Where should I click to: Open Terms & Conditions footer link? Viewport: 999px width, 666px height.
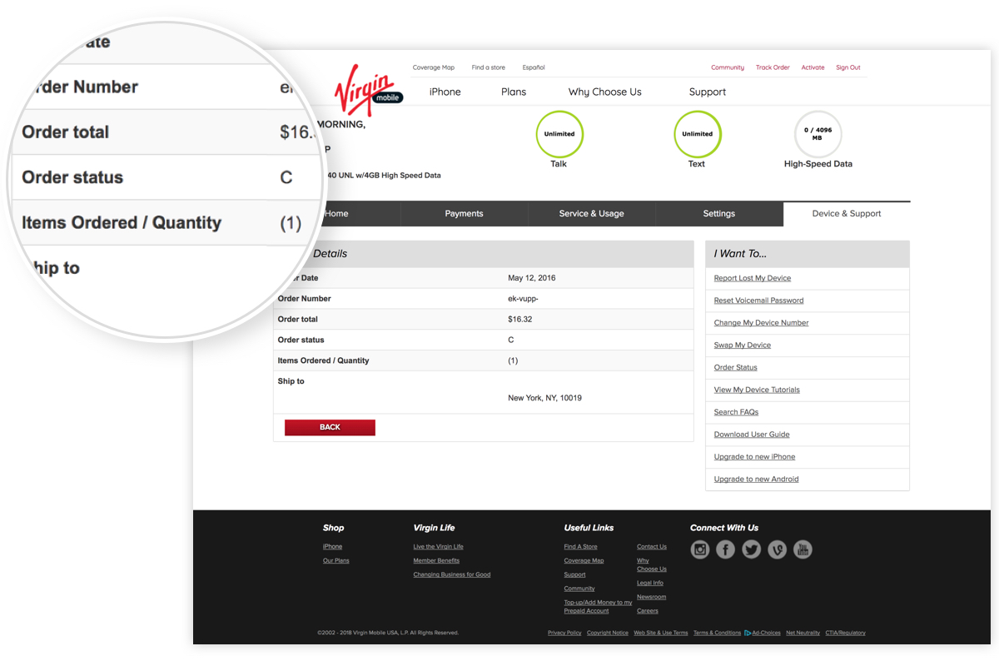(x=717, y=633)
